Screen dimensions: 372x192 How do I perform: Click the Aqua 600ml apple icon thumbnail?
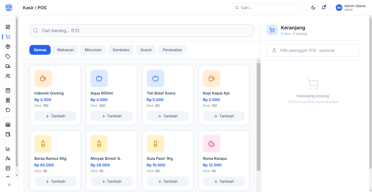pos(99,78)
